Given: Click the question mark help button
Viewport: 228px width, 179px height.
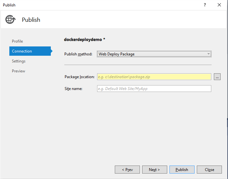Looking at the screenshot, I should 205,5.
